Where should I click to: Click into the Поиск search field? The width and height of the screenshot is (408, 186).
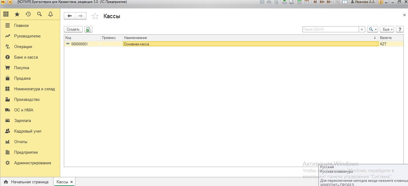tap(330, 29)
